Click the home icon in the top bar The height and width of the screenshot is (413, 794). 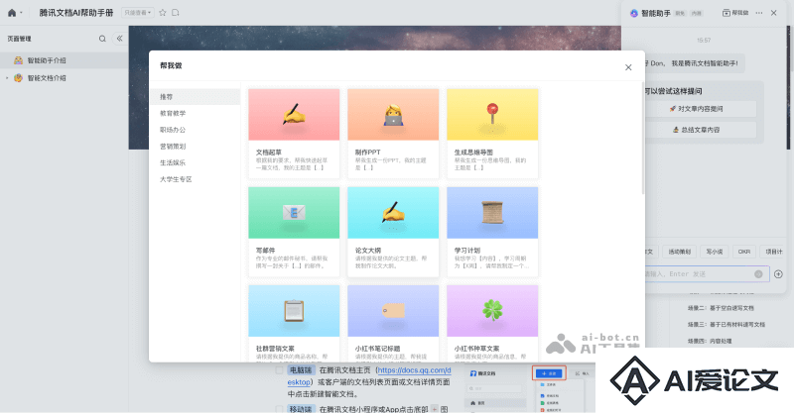(x=12, y=13)
